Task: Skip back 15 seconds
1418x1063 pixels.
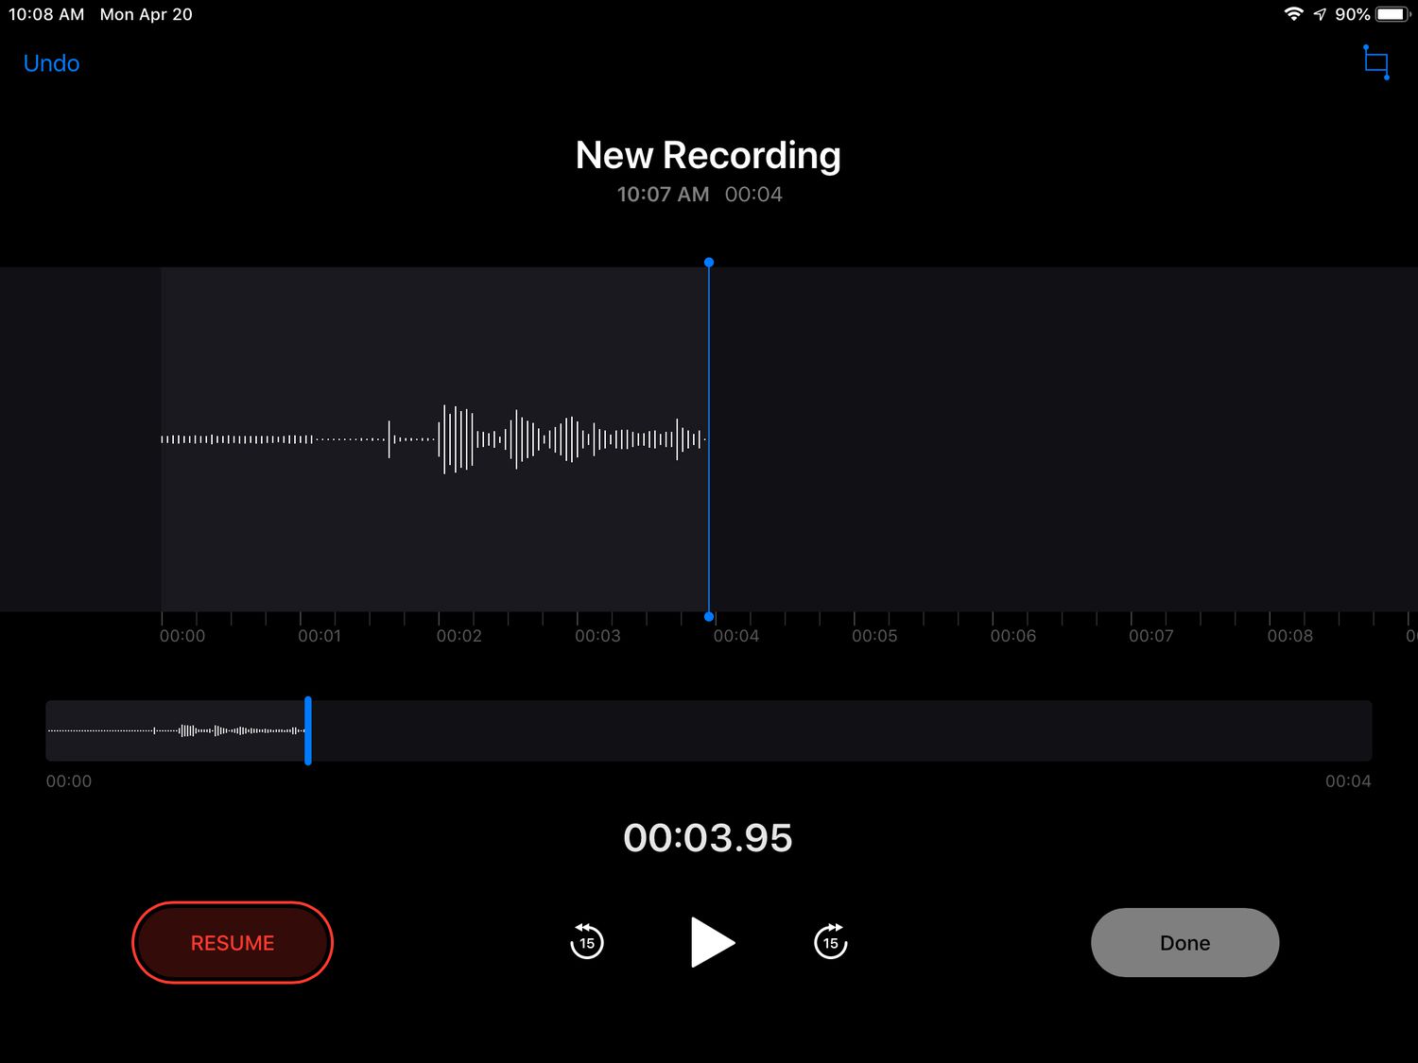Action: point(586,942)
